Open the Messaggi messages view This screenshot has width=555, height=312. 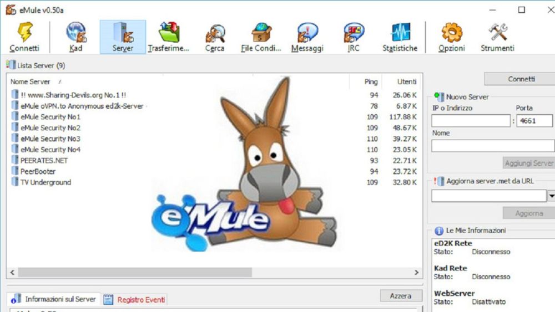[307, 37]
